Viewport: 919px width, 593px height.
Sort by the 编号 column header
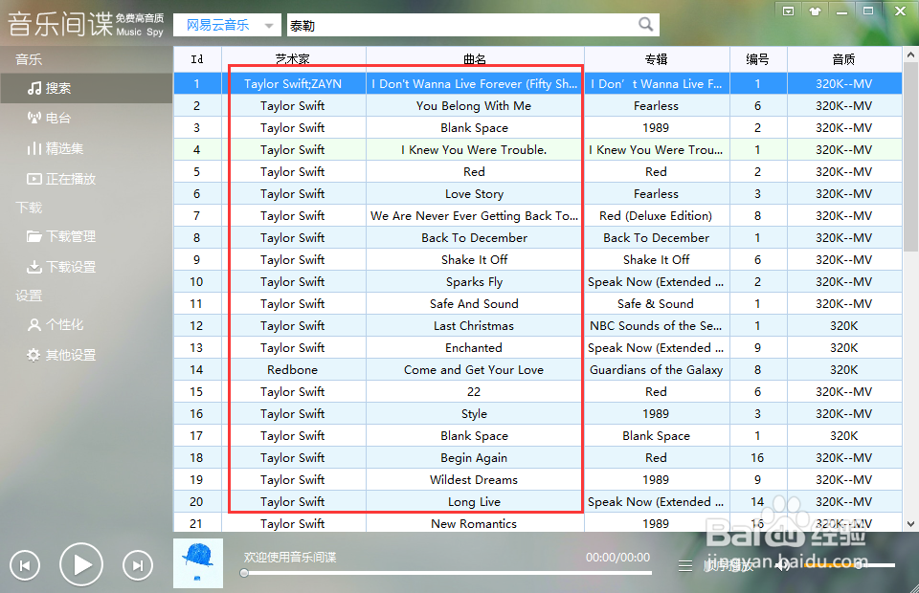[758, 59]
